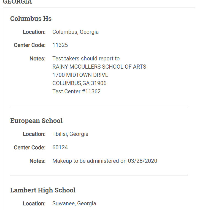Click the Lambert High School heading
Image resolution: width=197 pixels, height=210 pixels.
pyautogui.click(x=43, y=190)
